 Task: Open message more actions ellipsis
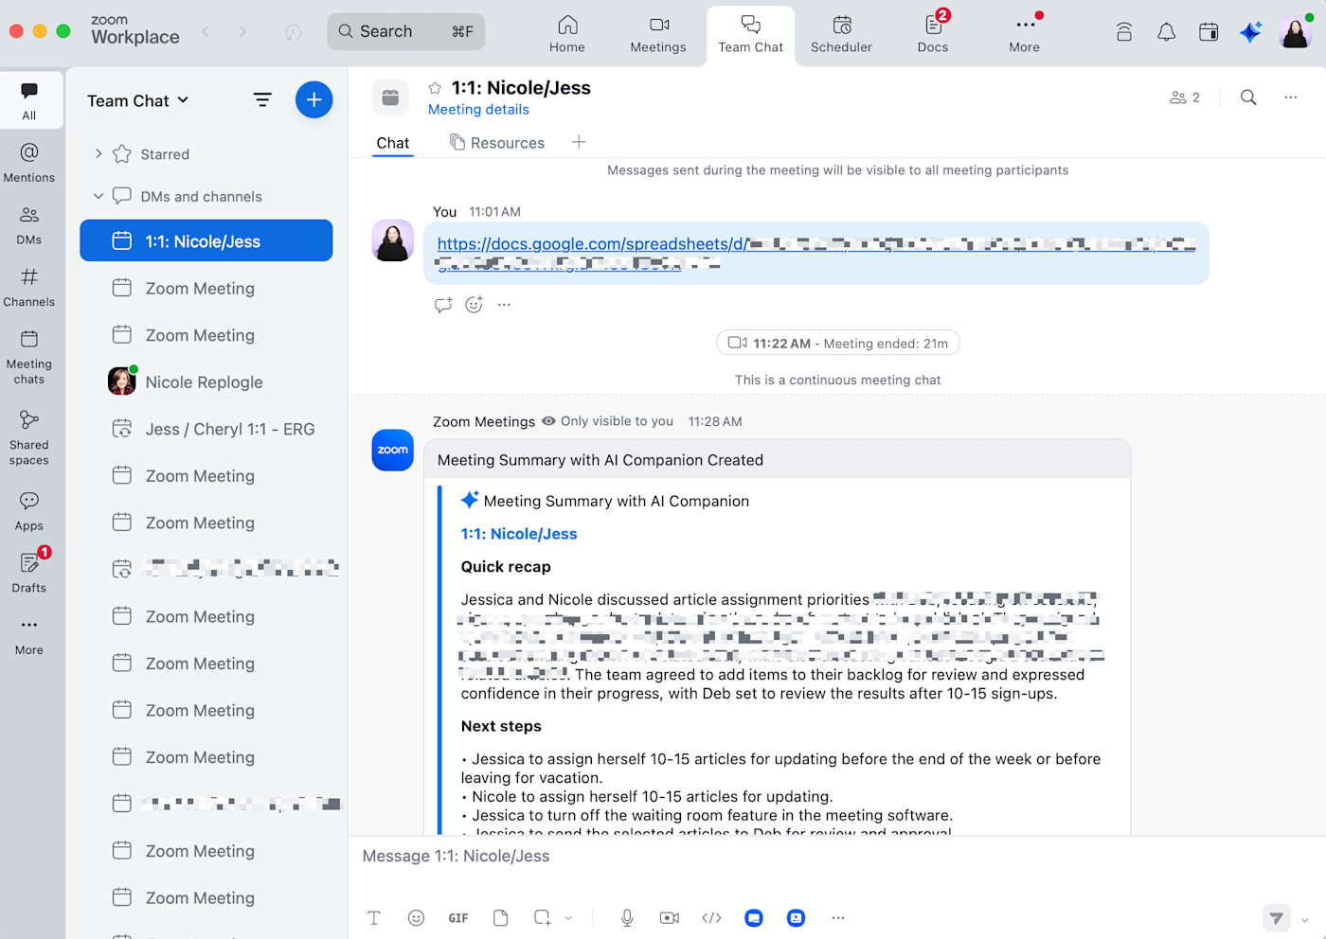tap(504, 305)
